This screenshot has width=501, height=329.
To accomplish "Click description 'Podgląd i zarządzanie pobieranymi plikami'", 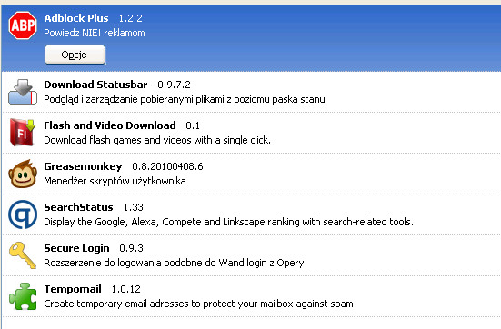I will tap(135, 99).
